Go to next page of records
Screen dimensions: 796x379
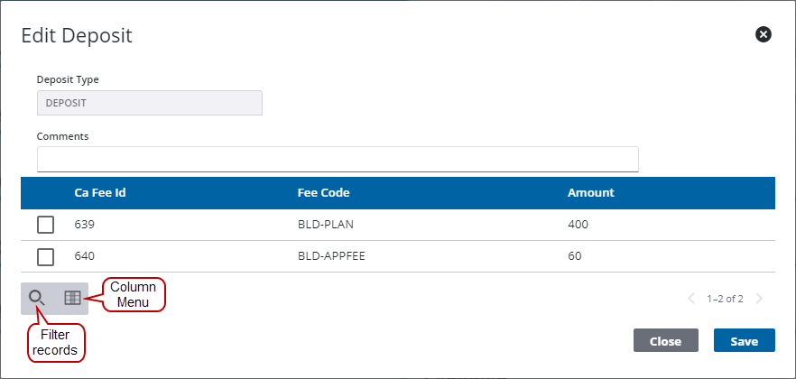click(x=759, y=299)
